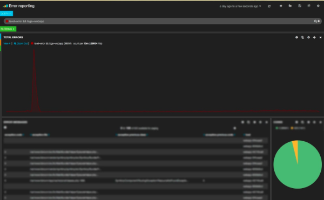
Task: Add a new query with the plus icon
Action: 319,21
